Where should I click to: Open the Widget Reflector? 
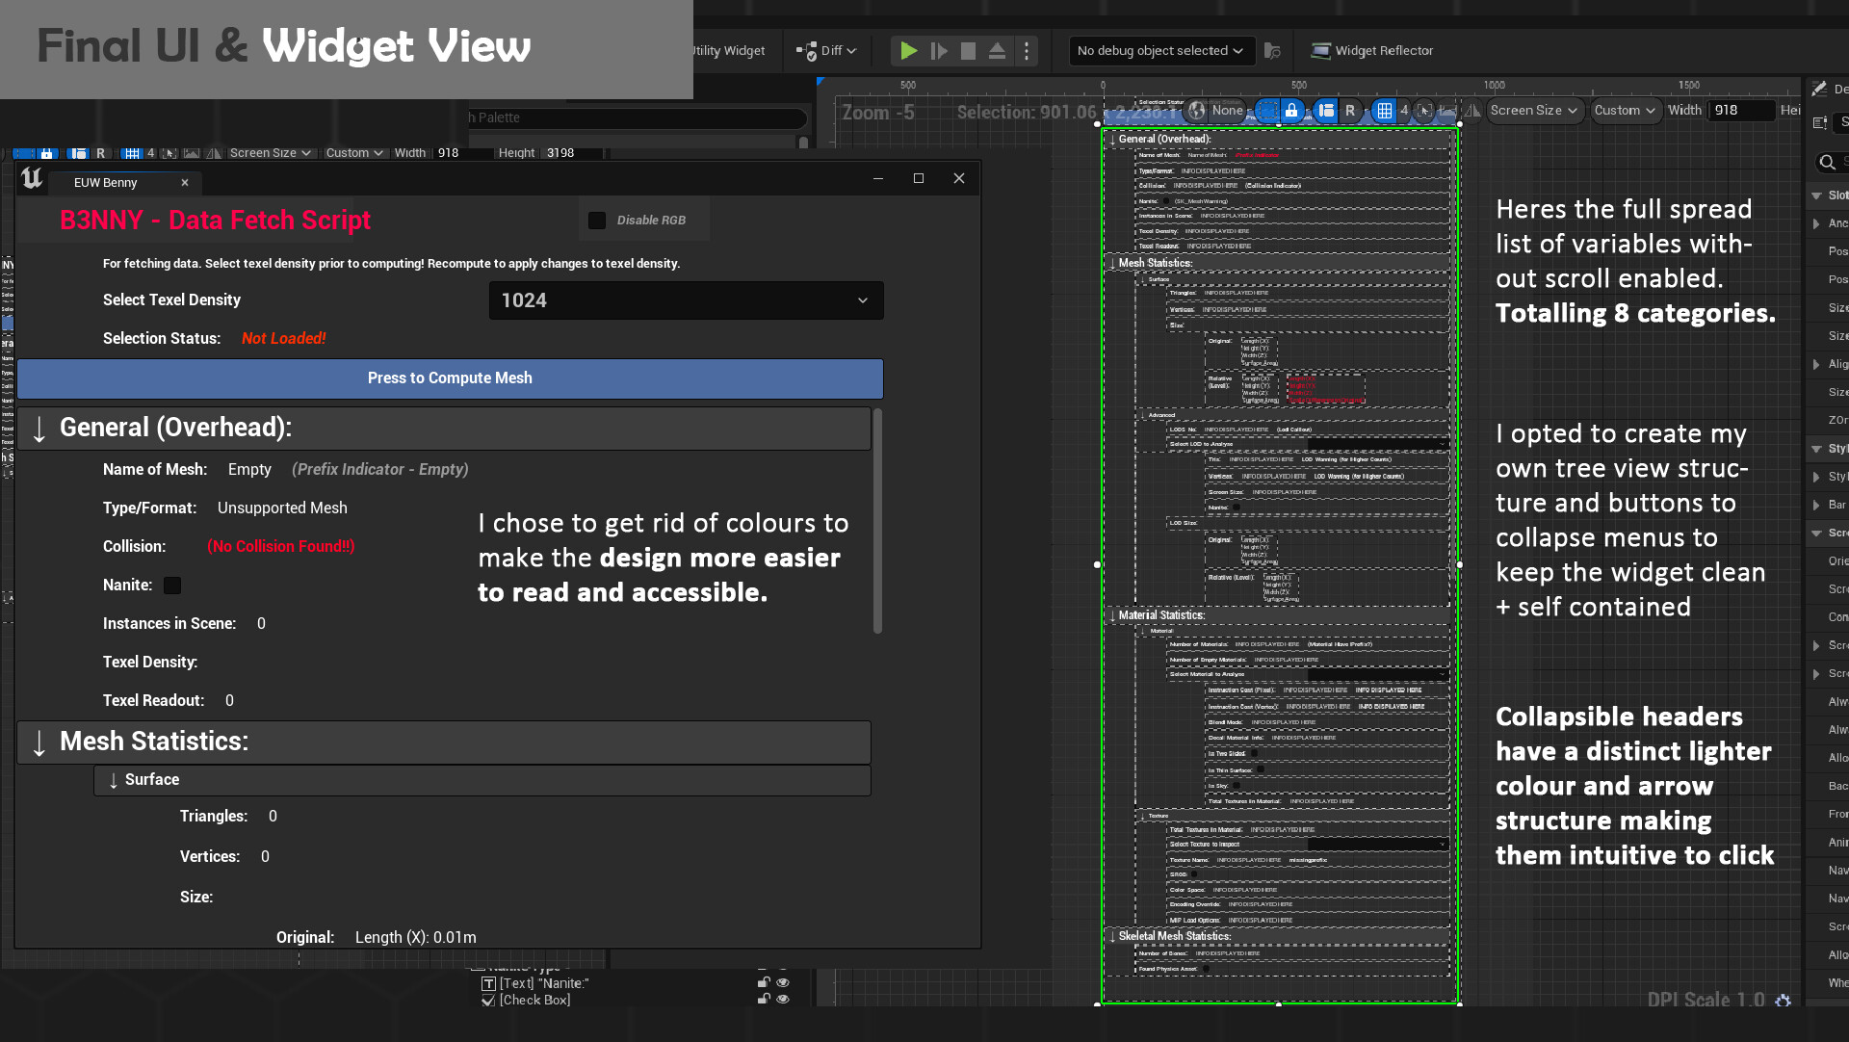click(x=1372, y=51)
